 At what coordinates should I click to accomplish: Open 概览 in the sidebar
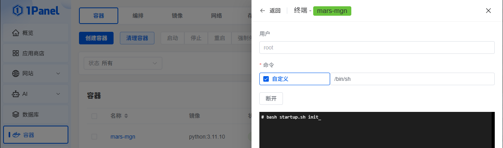point(36,33)
